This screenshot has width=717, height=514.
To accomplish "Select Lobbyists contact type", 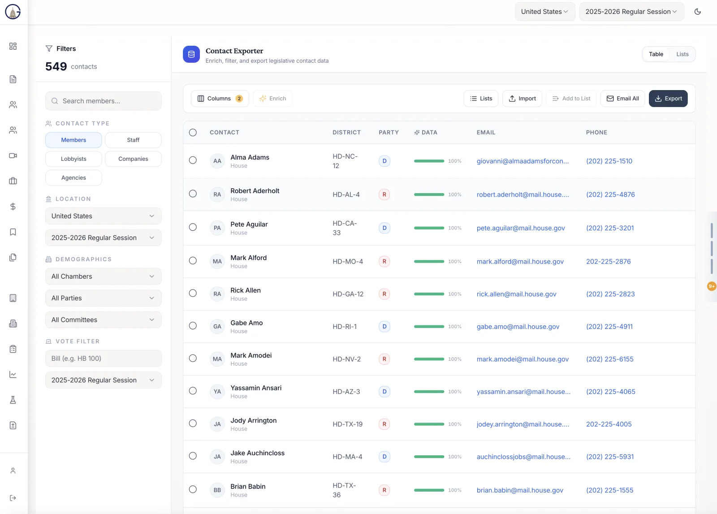I will point(73,159).
